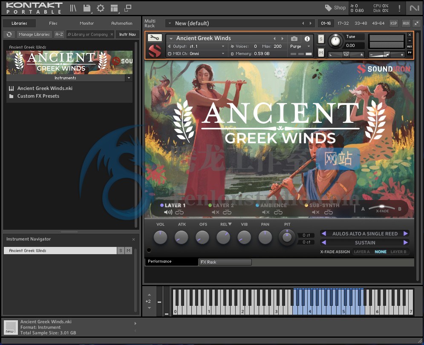The height and width of the screenshot is (345, 424).
Task: Open the workspace layout icon
Action: pyautogui.click(x=115, y=9)
